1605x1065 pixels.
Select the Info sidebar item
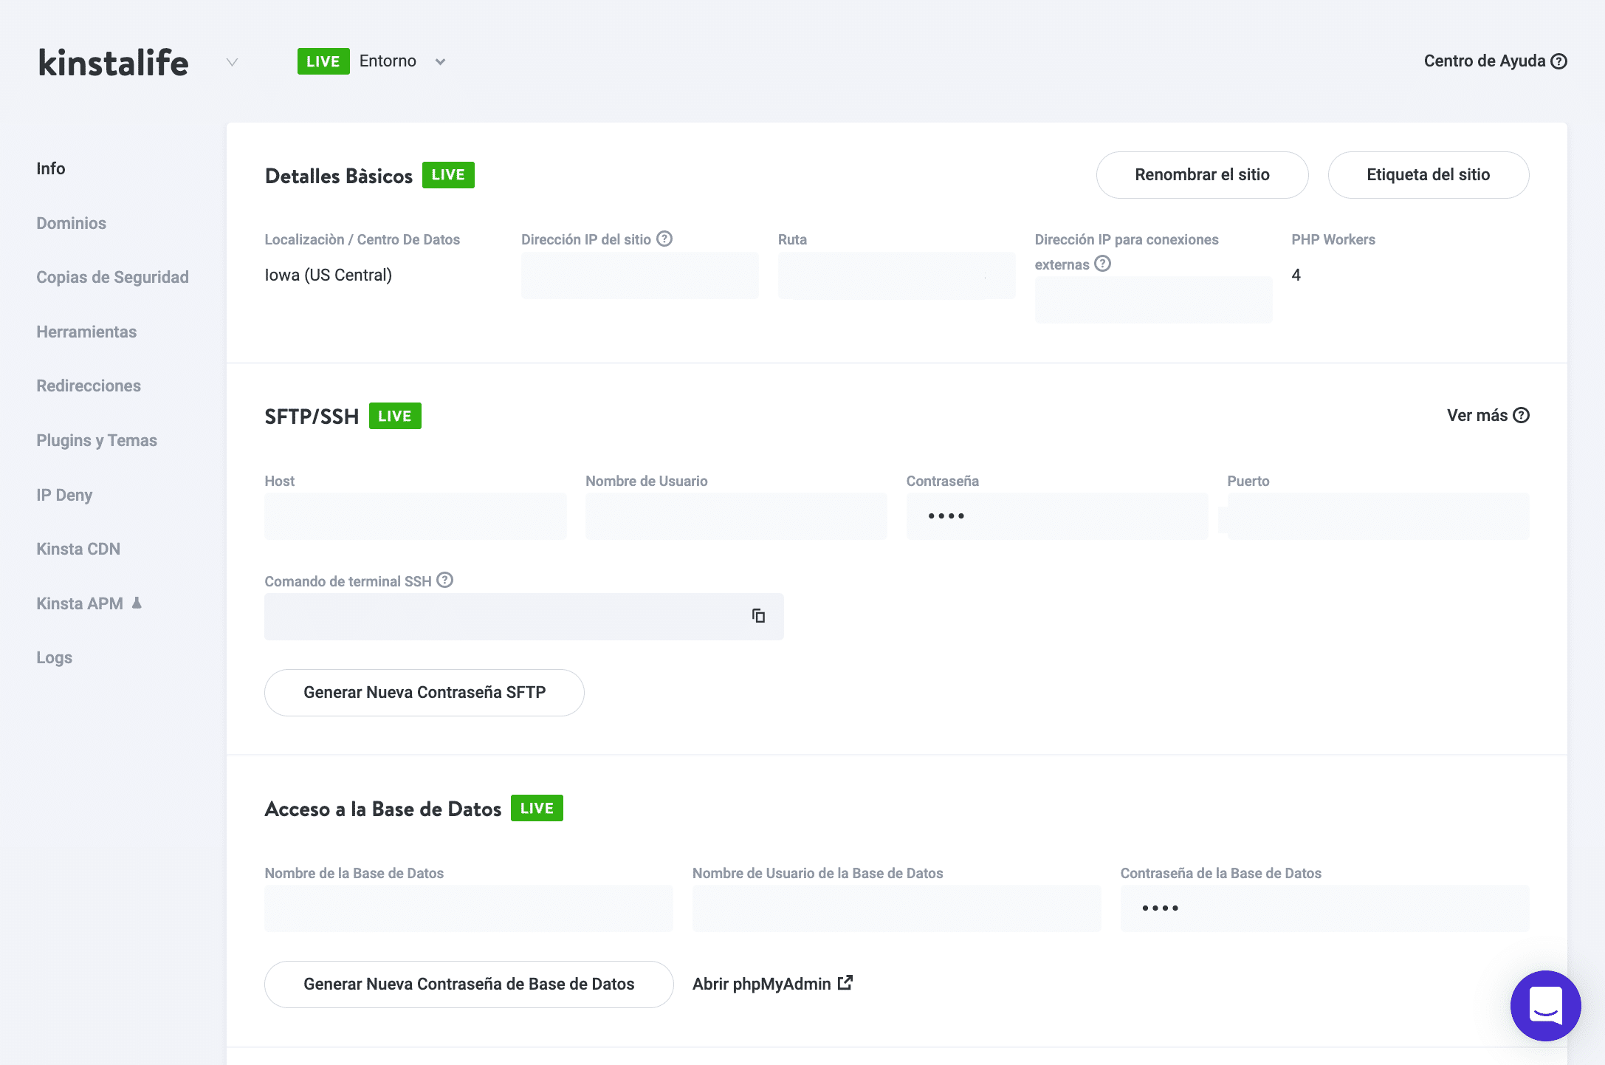[51, 168]
